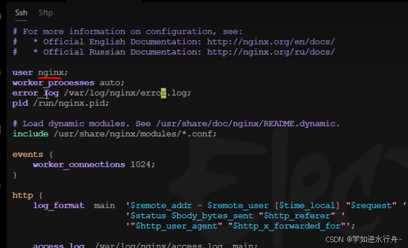Viewport: 408px width, 248px height.
Task: Click the 'auto;' value
Action: coord(112,83)
